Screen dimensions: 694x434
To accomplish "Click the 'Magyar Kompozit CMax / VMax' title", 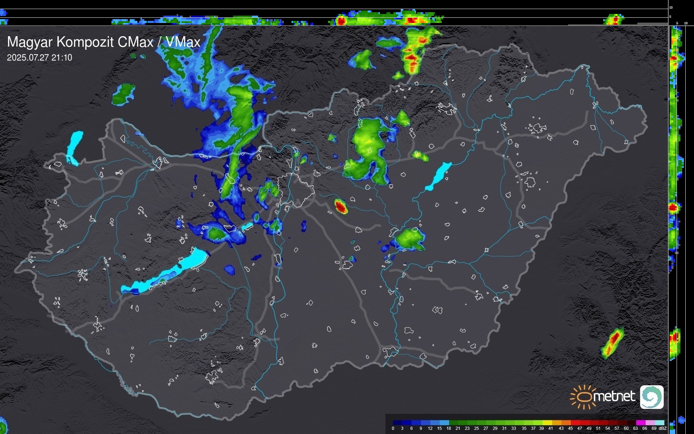I will click(104, 42).
